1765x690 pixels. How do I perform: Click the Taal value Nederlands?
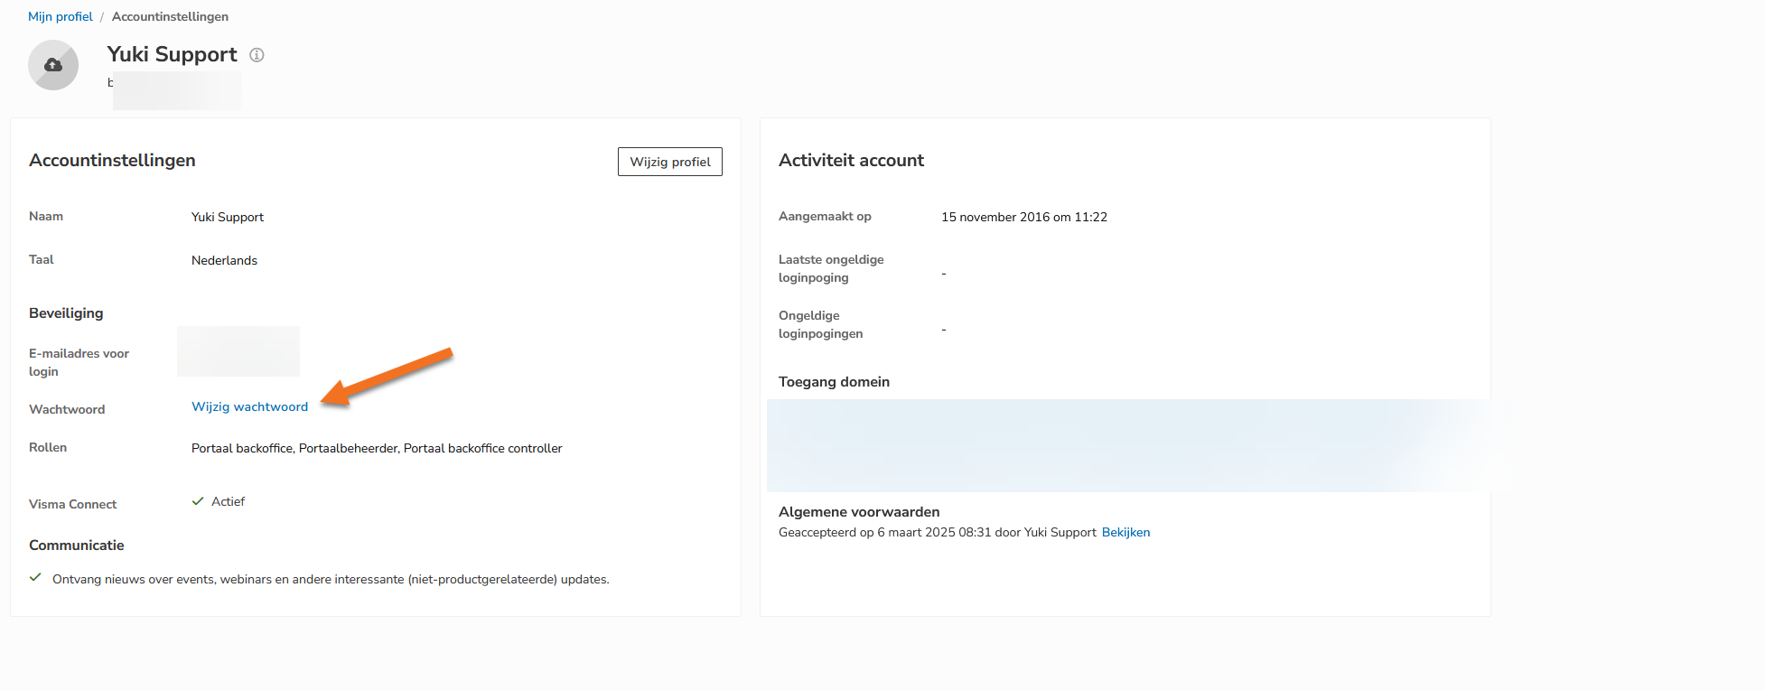tap(224, 260)
